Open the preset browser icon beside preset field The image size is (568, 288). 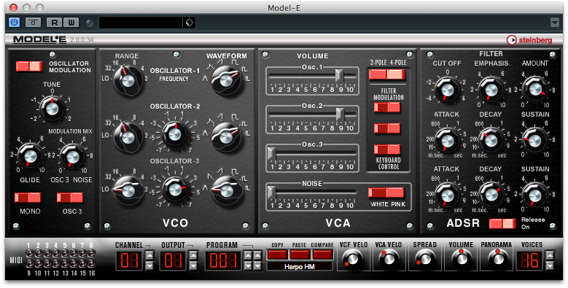click(189, 23)
